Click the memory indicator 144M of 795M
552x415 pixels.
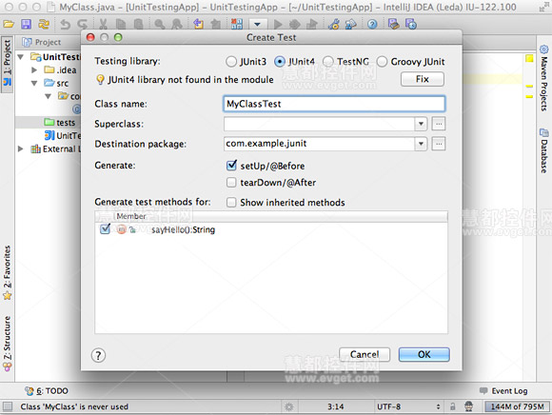pos(517,406)
